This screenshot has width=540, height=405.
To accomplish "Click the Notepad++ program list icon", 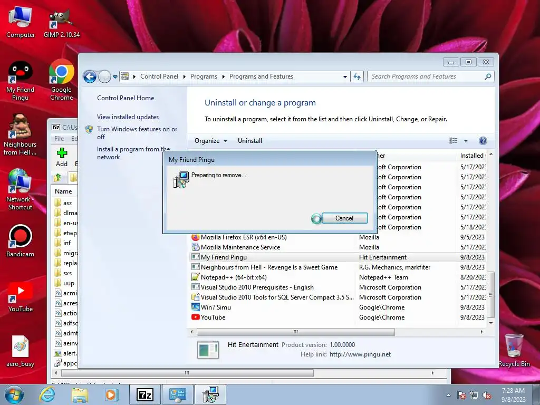I will pos(195,277).
